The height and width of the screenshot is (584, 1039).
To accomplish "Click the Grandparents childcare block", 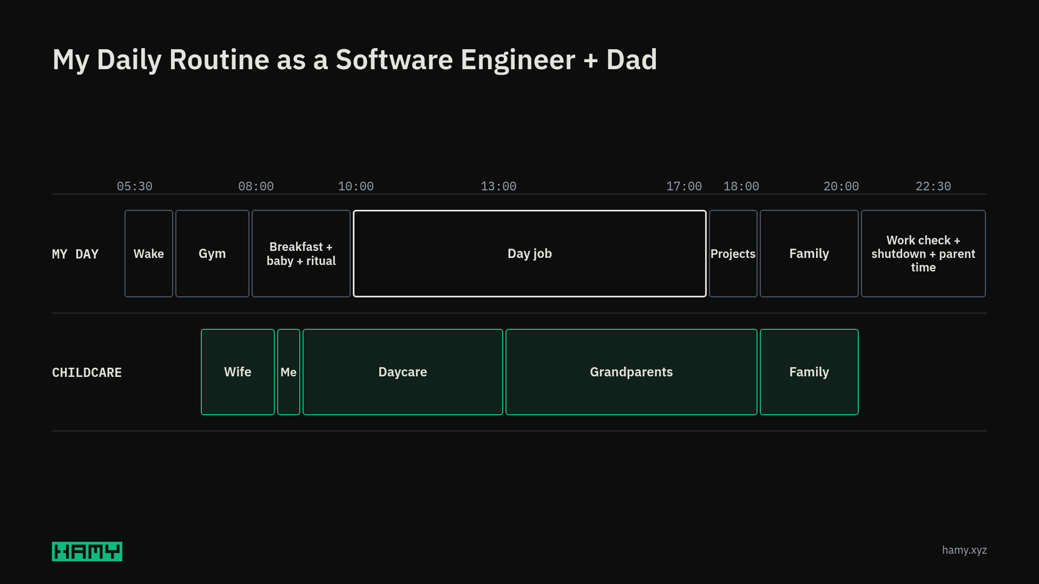I will [632, 372].
